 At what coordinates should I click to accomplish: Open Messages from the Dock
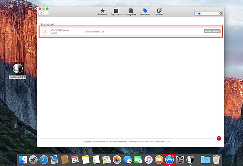tap(128, 160)
